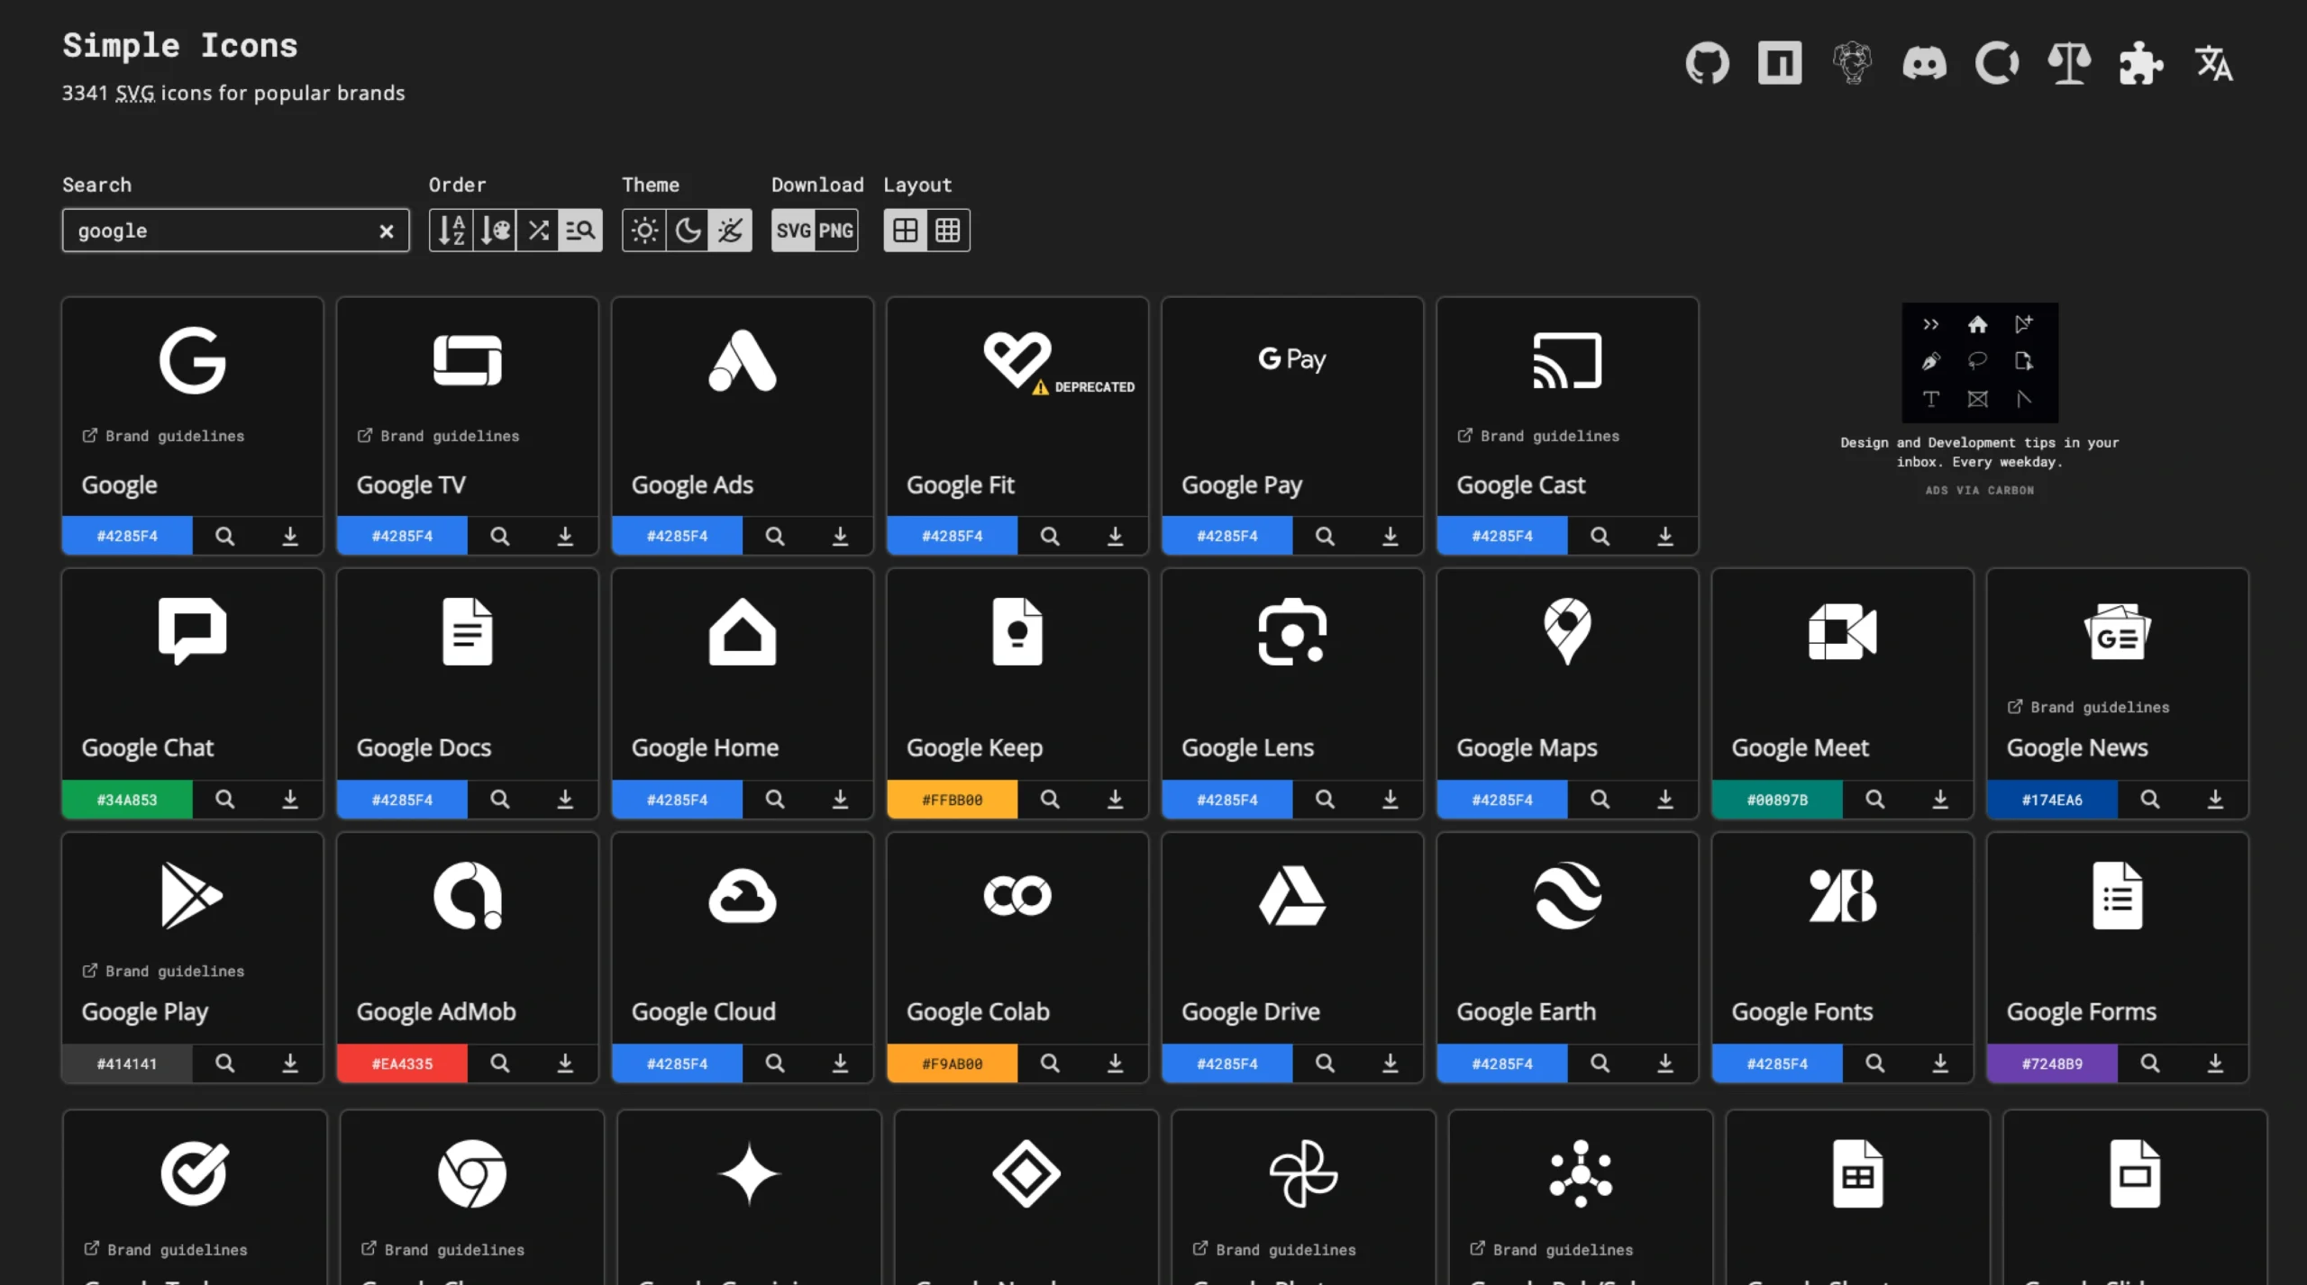Copy Google Forms color #7248B9 swatch
The height and width of the screenshot is (1285, 2307).
[x=2052, y=1063]
